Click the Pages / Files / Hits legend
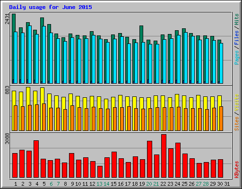 coord(237,39)
